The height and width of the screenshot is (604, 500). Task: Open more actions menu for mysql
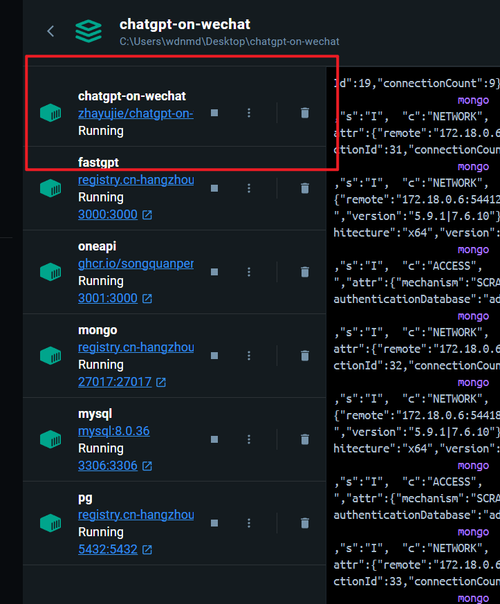(x=249, y=439)
